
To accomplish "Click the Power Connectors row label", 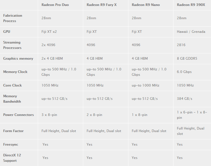I will tap(18, 115).
